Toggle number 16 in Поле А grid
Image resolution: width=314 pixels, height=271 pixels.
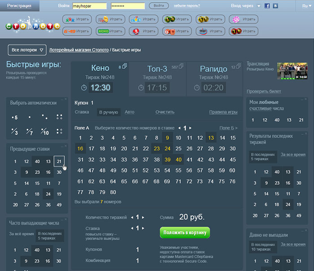[x=80, y=148]
